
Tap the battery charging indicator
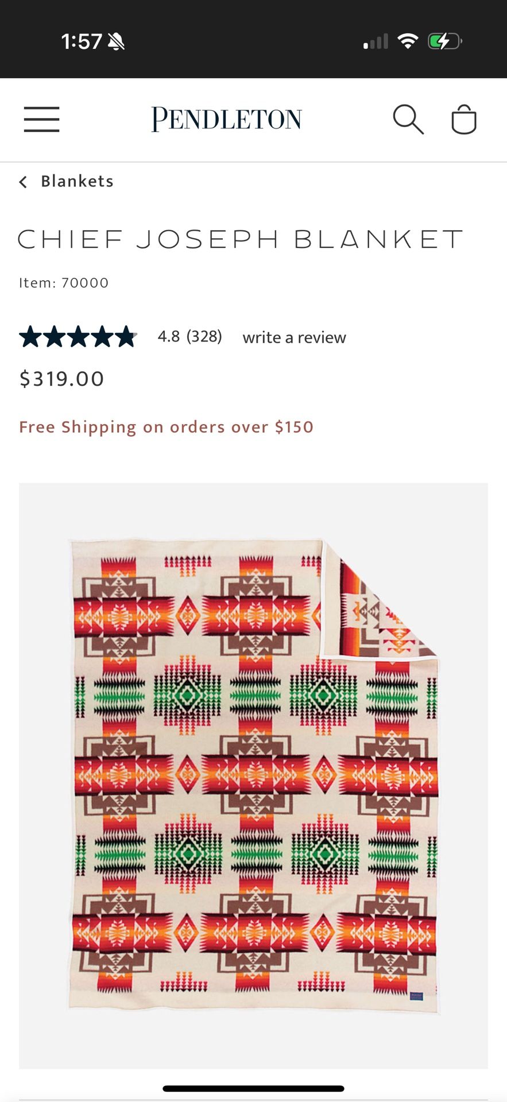444,41
